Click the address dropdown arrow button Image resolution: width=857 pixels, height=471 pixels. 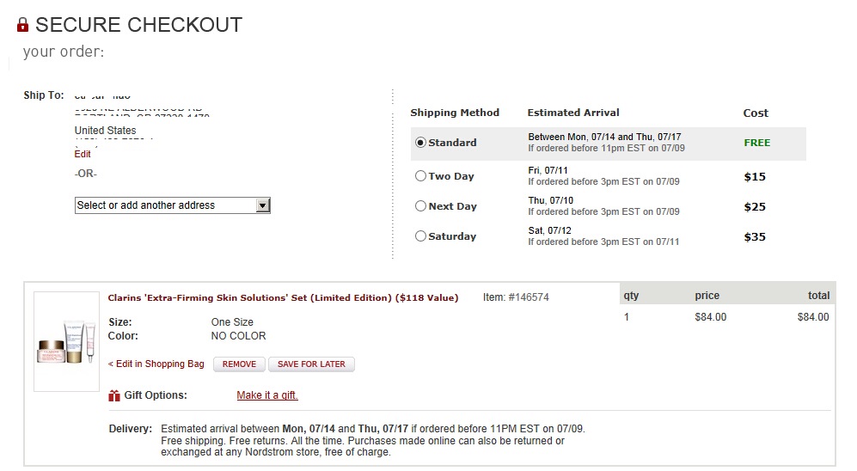(263, 205)
